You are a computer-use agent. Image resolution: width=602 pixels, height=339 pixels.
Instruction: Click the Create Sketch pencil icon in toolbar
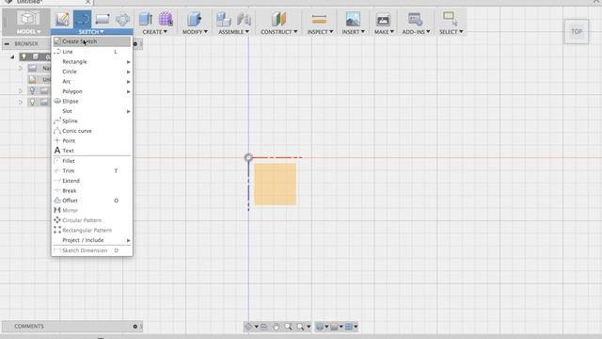point(62,19)
